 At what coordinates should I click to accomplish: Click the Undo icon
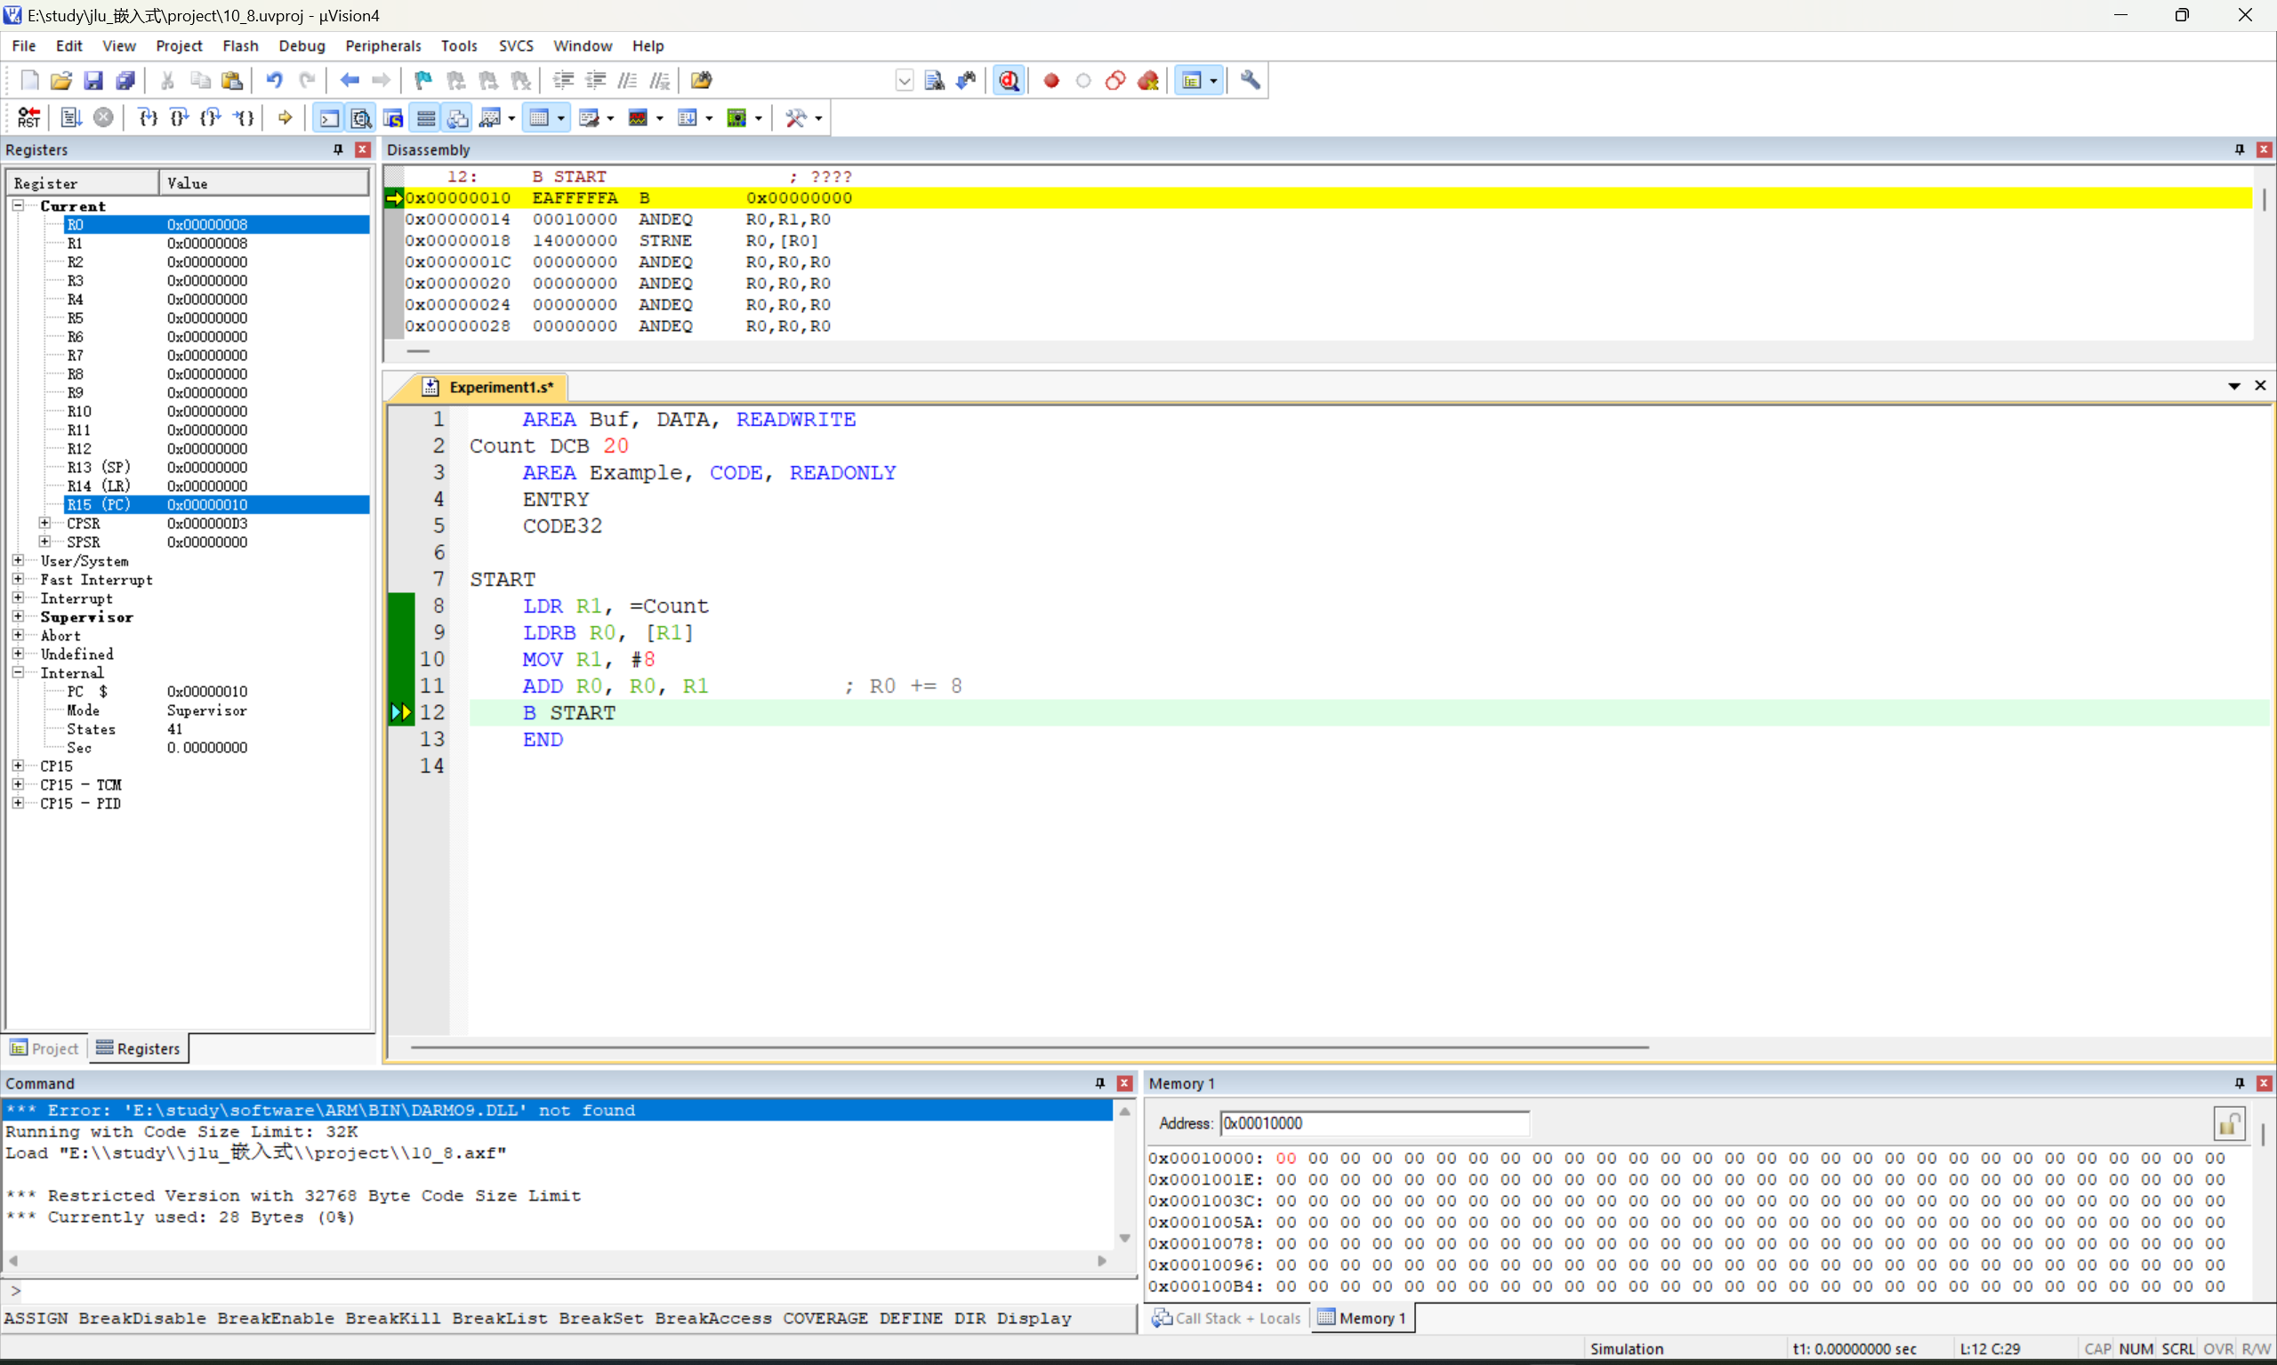coord(274,81)
